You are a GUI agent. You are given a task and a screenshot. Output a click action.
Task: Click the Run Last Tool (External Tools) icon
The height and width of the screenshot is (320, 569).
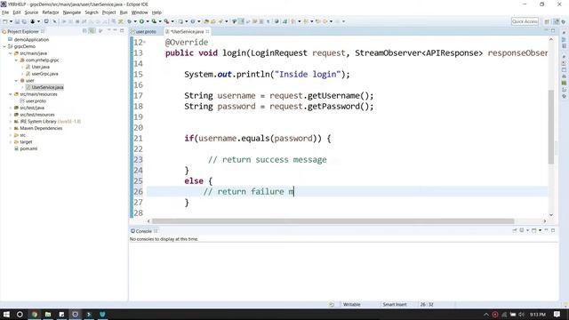(x=166, y=21)
